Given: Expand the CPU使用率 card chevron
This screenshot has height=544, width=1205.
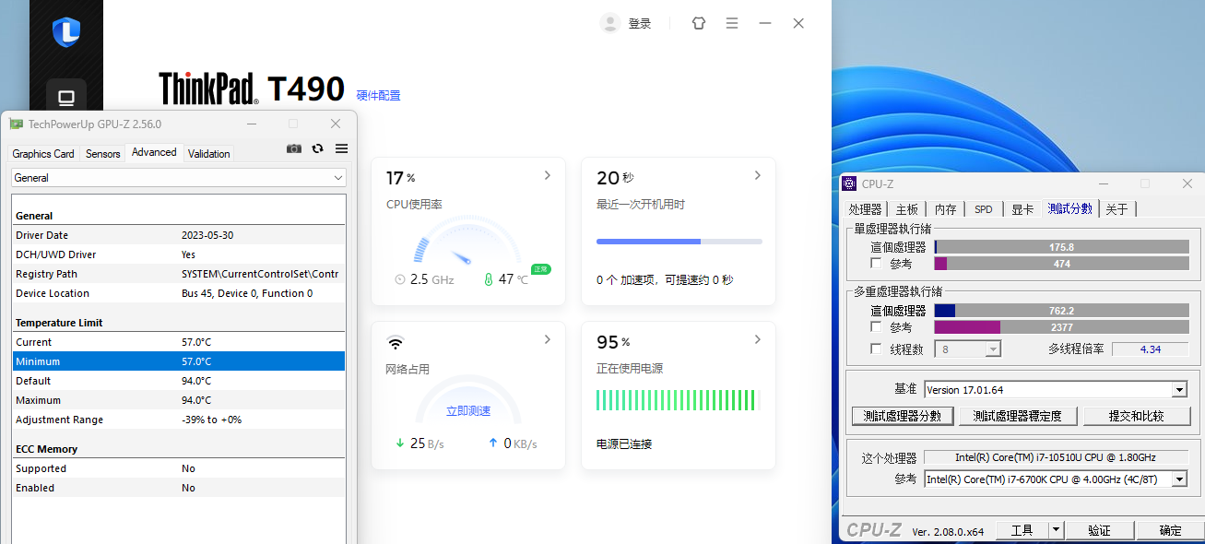Looking at the screenshot, I should pyautogui.click(x=548, y=175).
